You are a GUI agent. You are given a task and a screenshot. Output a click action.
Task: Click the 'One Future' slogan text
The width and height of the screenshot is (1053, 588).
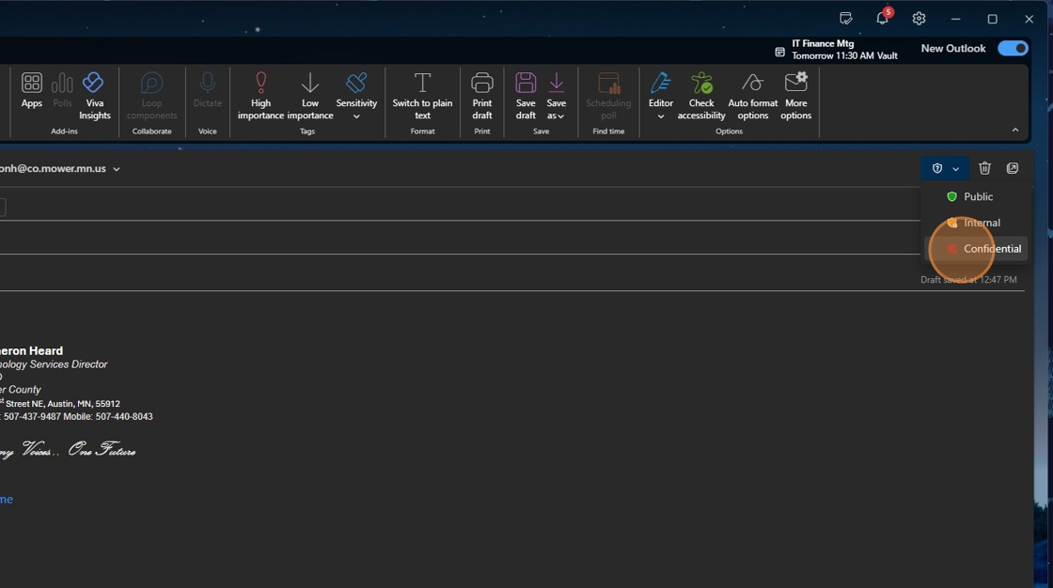(x=102, y=449)
